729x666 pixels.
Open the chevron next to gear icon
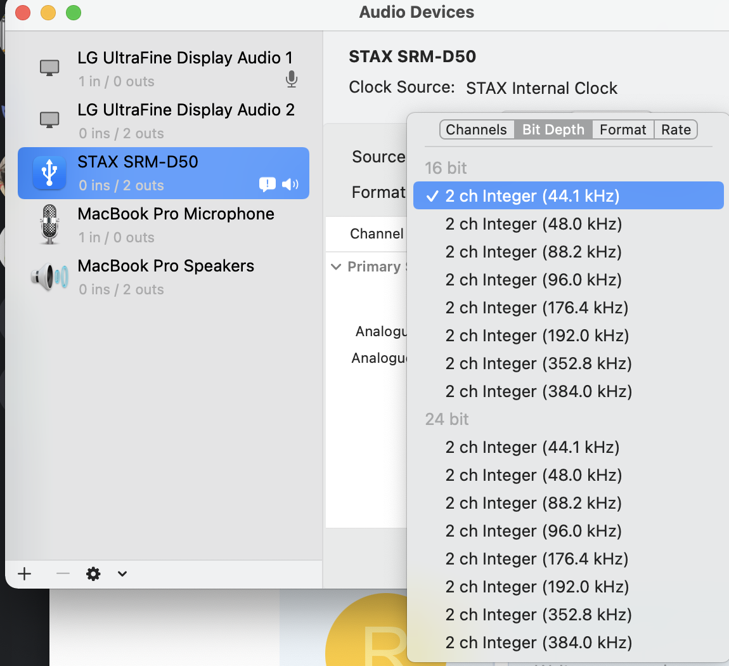(x=122, y=574)
